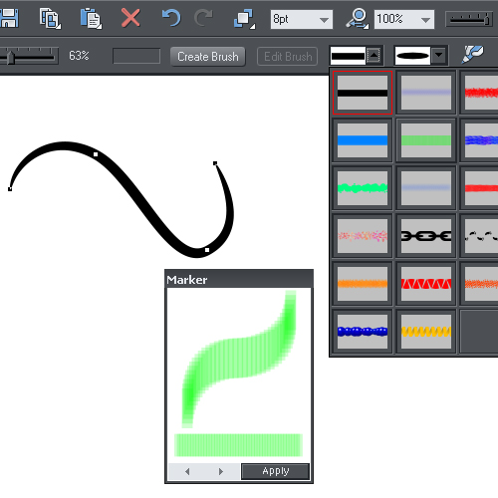Click the Copy icon in toolbar
This screenshot has width=498, height=498.
(x=50, y=18)
